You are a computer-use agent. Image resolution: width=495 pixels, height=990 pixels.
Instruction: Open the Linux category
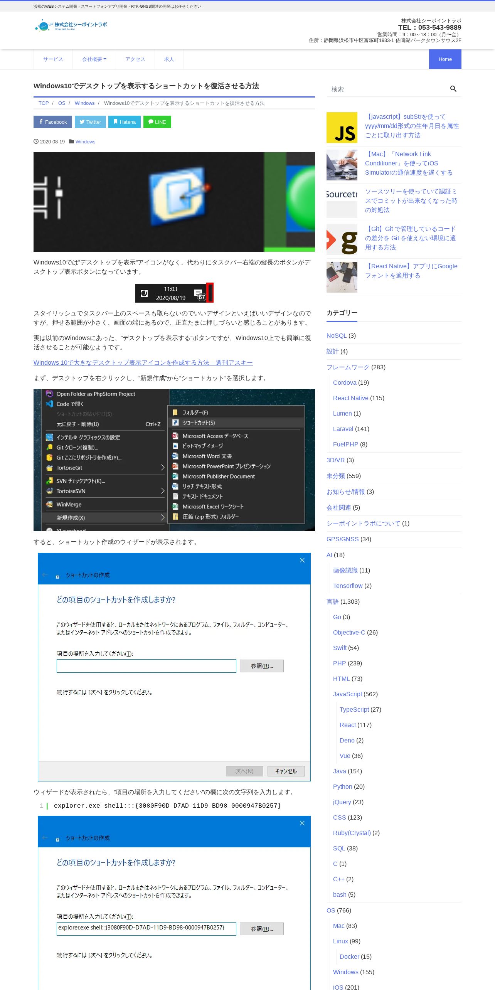[340, 941]
